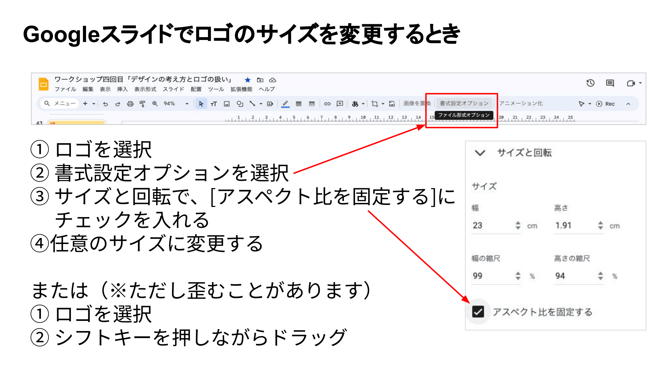Screen dimensions: 672x378
Task: Click the redo icon
Action: click(118, 104)
